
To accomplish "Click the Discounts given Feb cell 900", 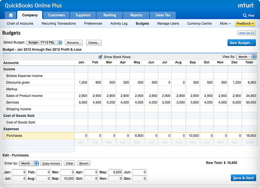I will [95, 82].
